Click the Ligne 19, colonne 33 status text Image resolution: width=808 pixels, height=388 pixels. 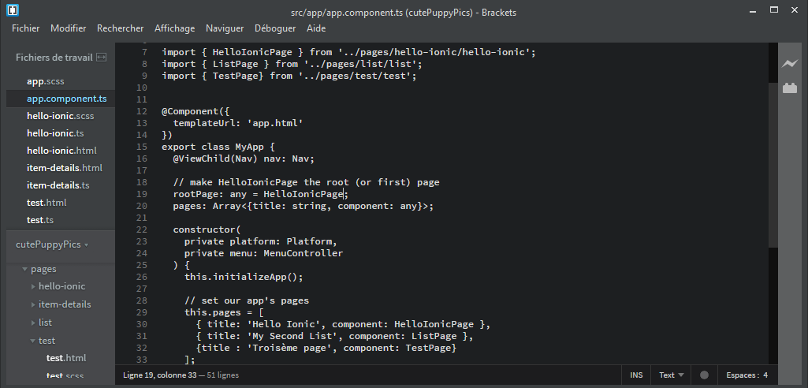(160, 375)
